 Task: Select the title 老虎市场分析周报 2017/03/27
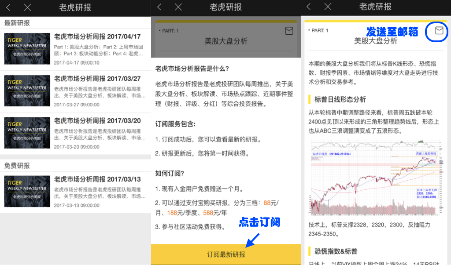[x=97, y=79]
